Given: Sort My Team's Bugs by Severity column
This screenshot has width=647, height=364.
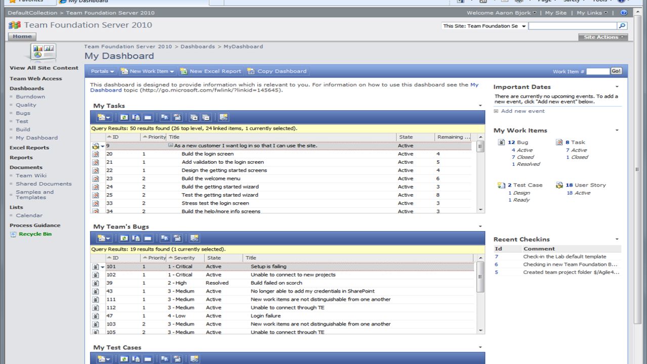Looking at the screenshot, I should [185, 258].
